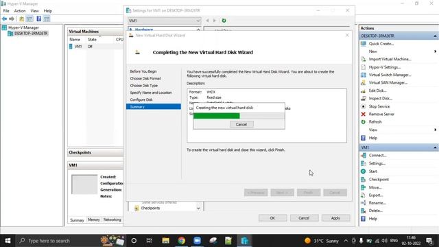Open the File menu
Viewport: 439px width, 247px height.
click(6, 11)
